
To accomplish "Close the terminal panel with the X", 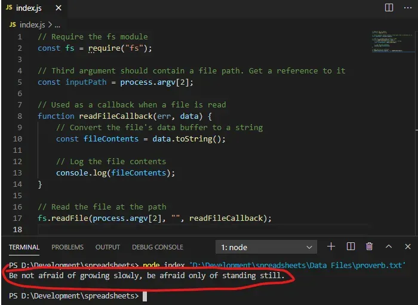I will pyautogui.click(x=407, y=247).
